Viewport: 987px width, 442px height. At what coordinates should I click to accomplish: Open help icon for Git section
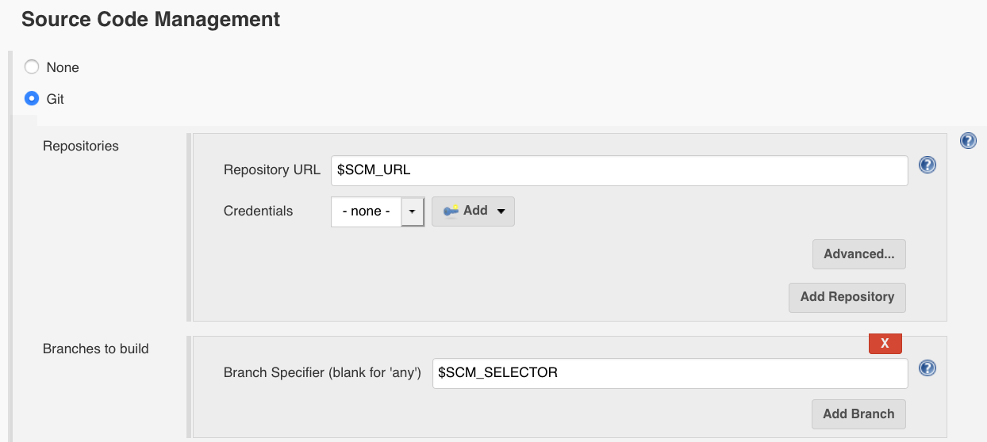[968, 140]
